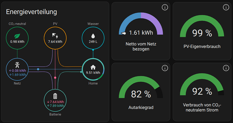Click the 99 % PV-Eigenverbrauch gauge

[202, 26]
